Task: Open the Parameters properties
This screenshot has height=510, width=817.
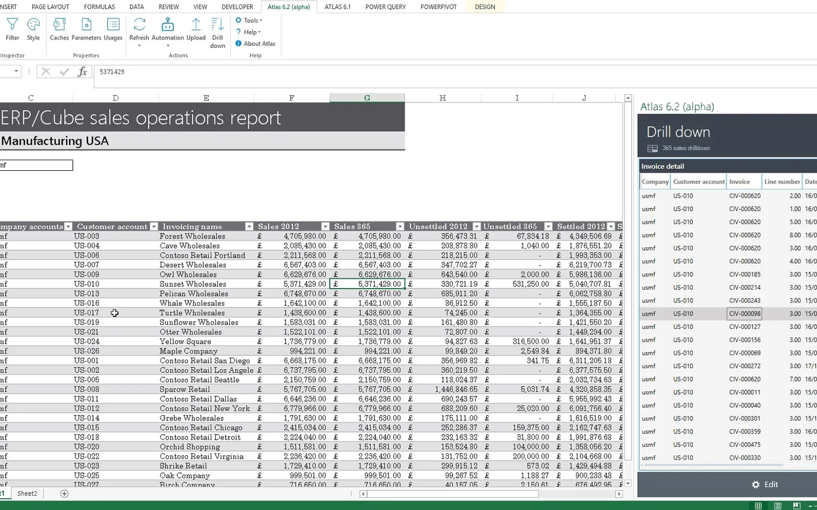Action: tap(86, 29)
